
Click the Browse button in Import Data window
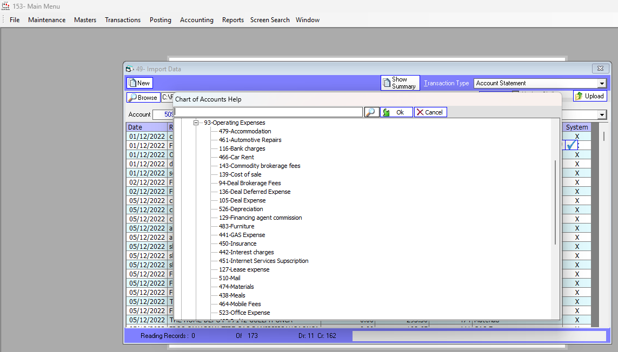click(x=143, y=98)
